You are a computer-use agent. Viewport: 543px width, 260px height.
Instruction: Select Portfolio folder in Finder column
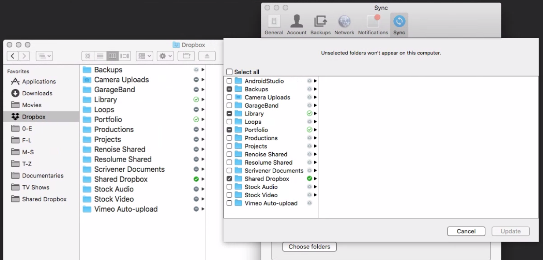(x=143, y=119)
